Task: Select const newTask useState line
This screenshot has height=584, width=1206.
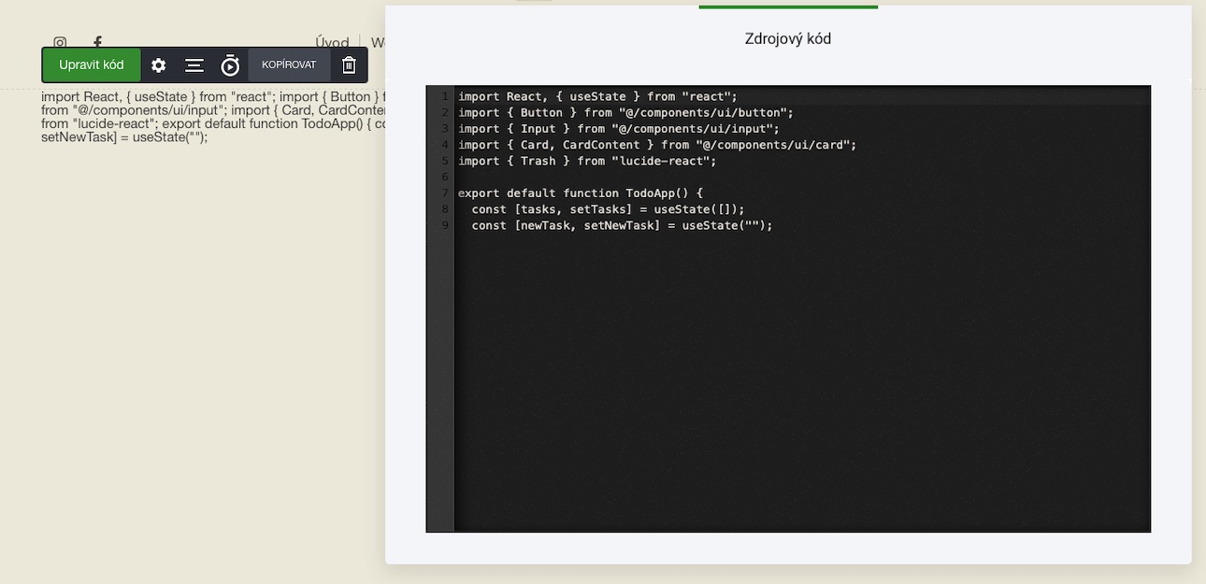Action: [x=623, y=225]
